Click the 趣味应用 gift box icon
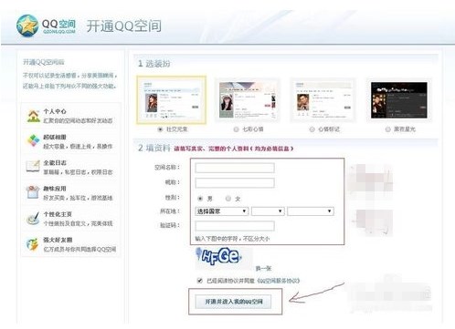 [x=33, y=192]
